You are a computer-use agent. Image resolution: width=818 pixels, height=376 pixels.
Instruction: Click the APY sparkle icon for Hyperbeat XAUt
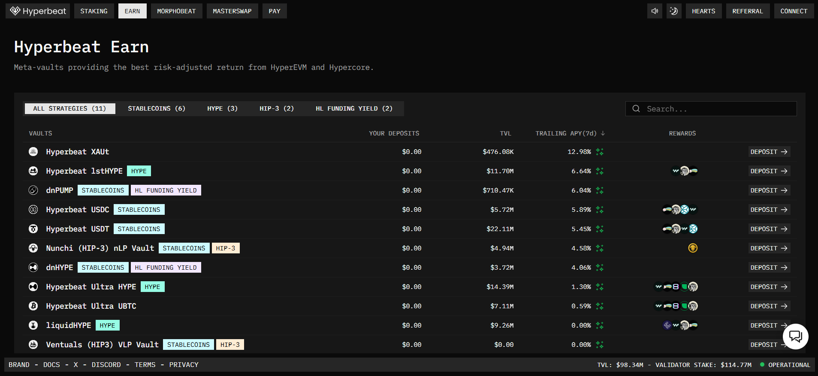[600, 152]
